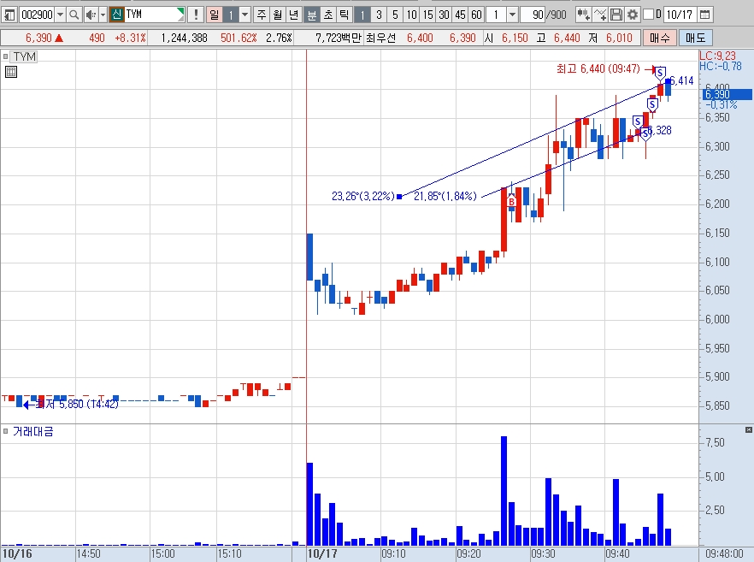Click the add indicator line icon
Image resolution: width=754 pixels, height=562 pixels.
pos(600,15)
